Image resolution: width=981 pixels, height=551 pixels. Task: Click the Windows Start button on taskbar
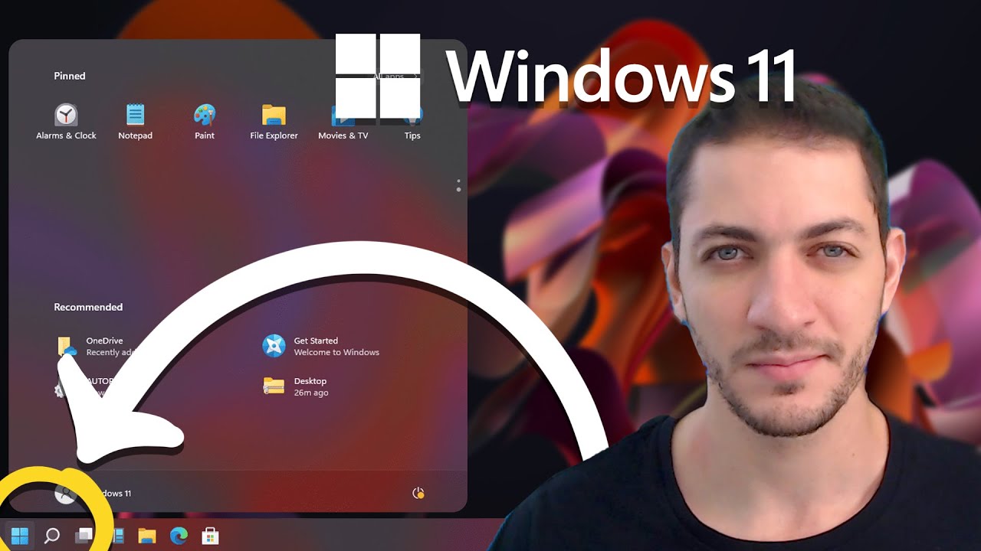(20, 536)
